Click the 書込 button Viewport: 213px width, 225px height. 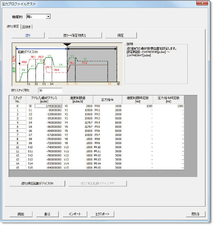[x=48, y=214]
